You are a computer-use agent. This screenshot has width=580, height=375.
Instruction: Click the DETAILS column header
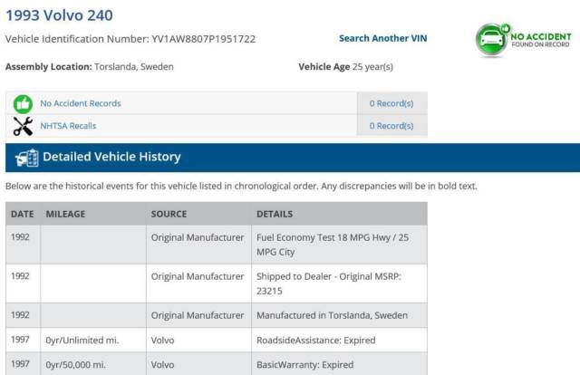275,214
